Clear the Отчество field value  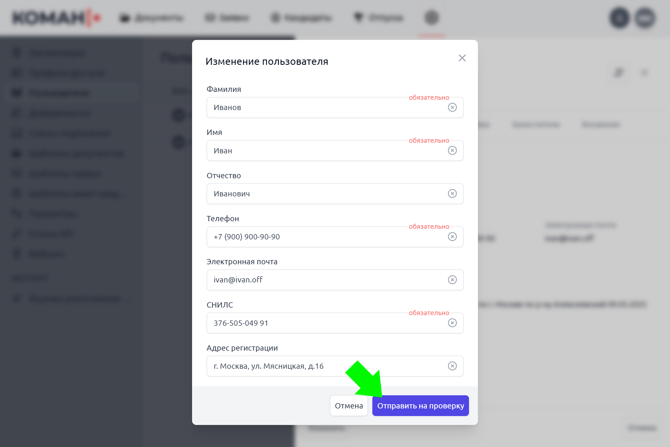tap(452, 194)
